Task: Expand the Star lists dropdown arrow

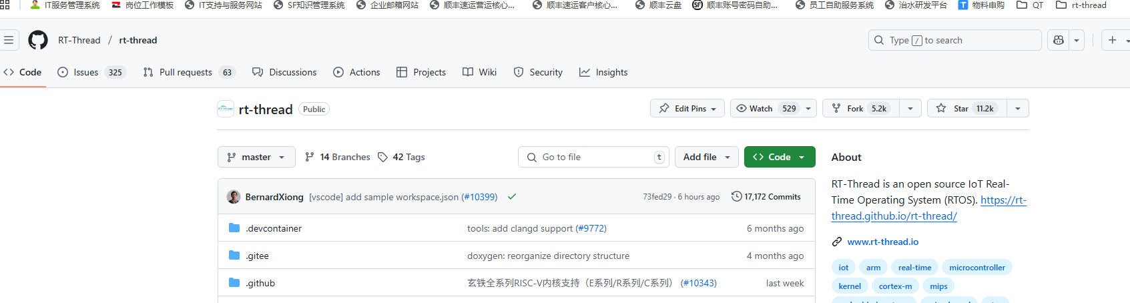Action: pyautogui.click(x=1018, y=108)
